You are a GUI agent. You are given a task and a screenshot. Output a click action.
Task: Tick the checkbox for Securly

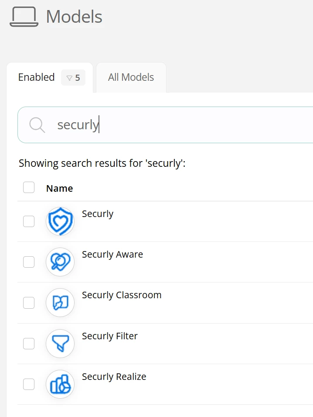pyautogui.click(x=29, y=221)
